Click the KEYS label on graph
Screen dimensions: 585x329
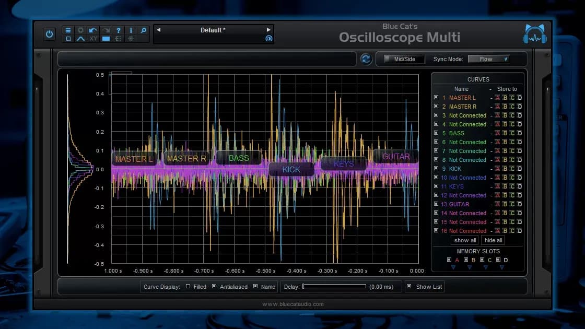344,164
